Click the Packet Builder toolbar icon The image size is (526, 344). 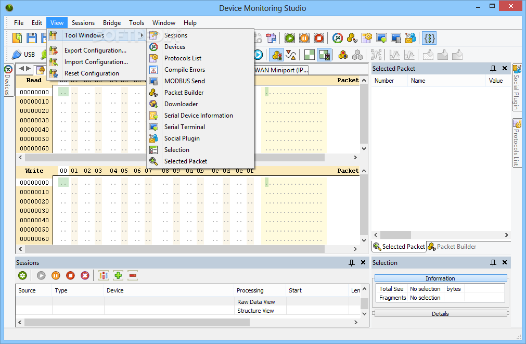[x=352, y=38]
